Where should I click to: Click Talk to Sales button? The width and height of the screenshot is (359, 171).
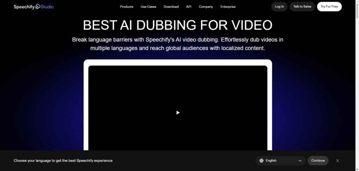(x=302, y=7)
